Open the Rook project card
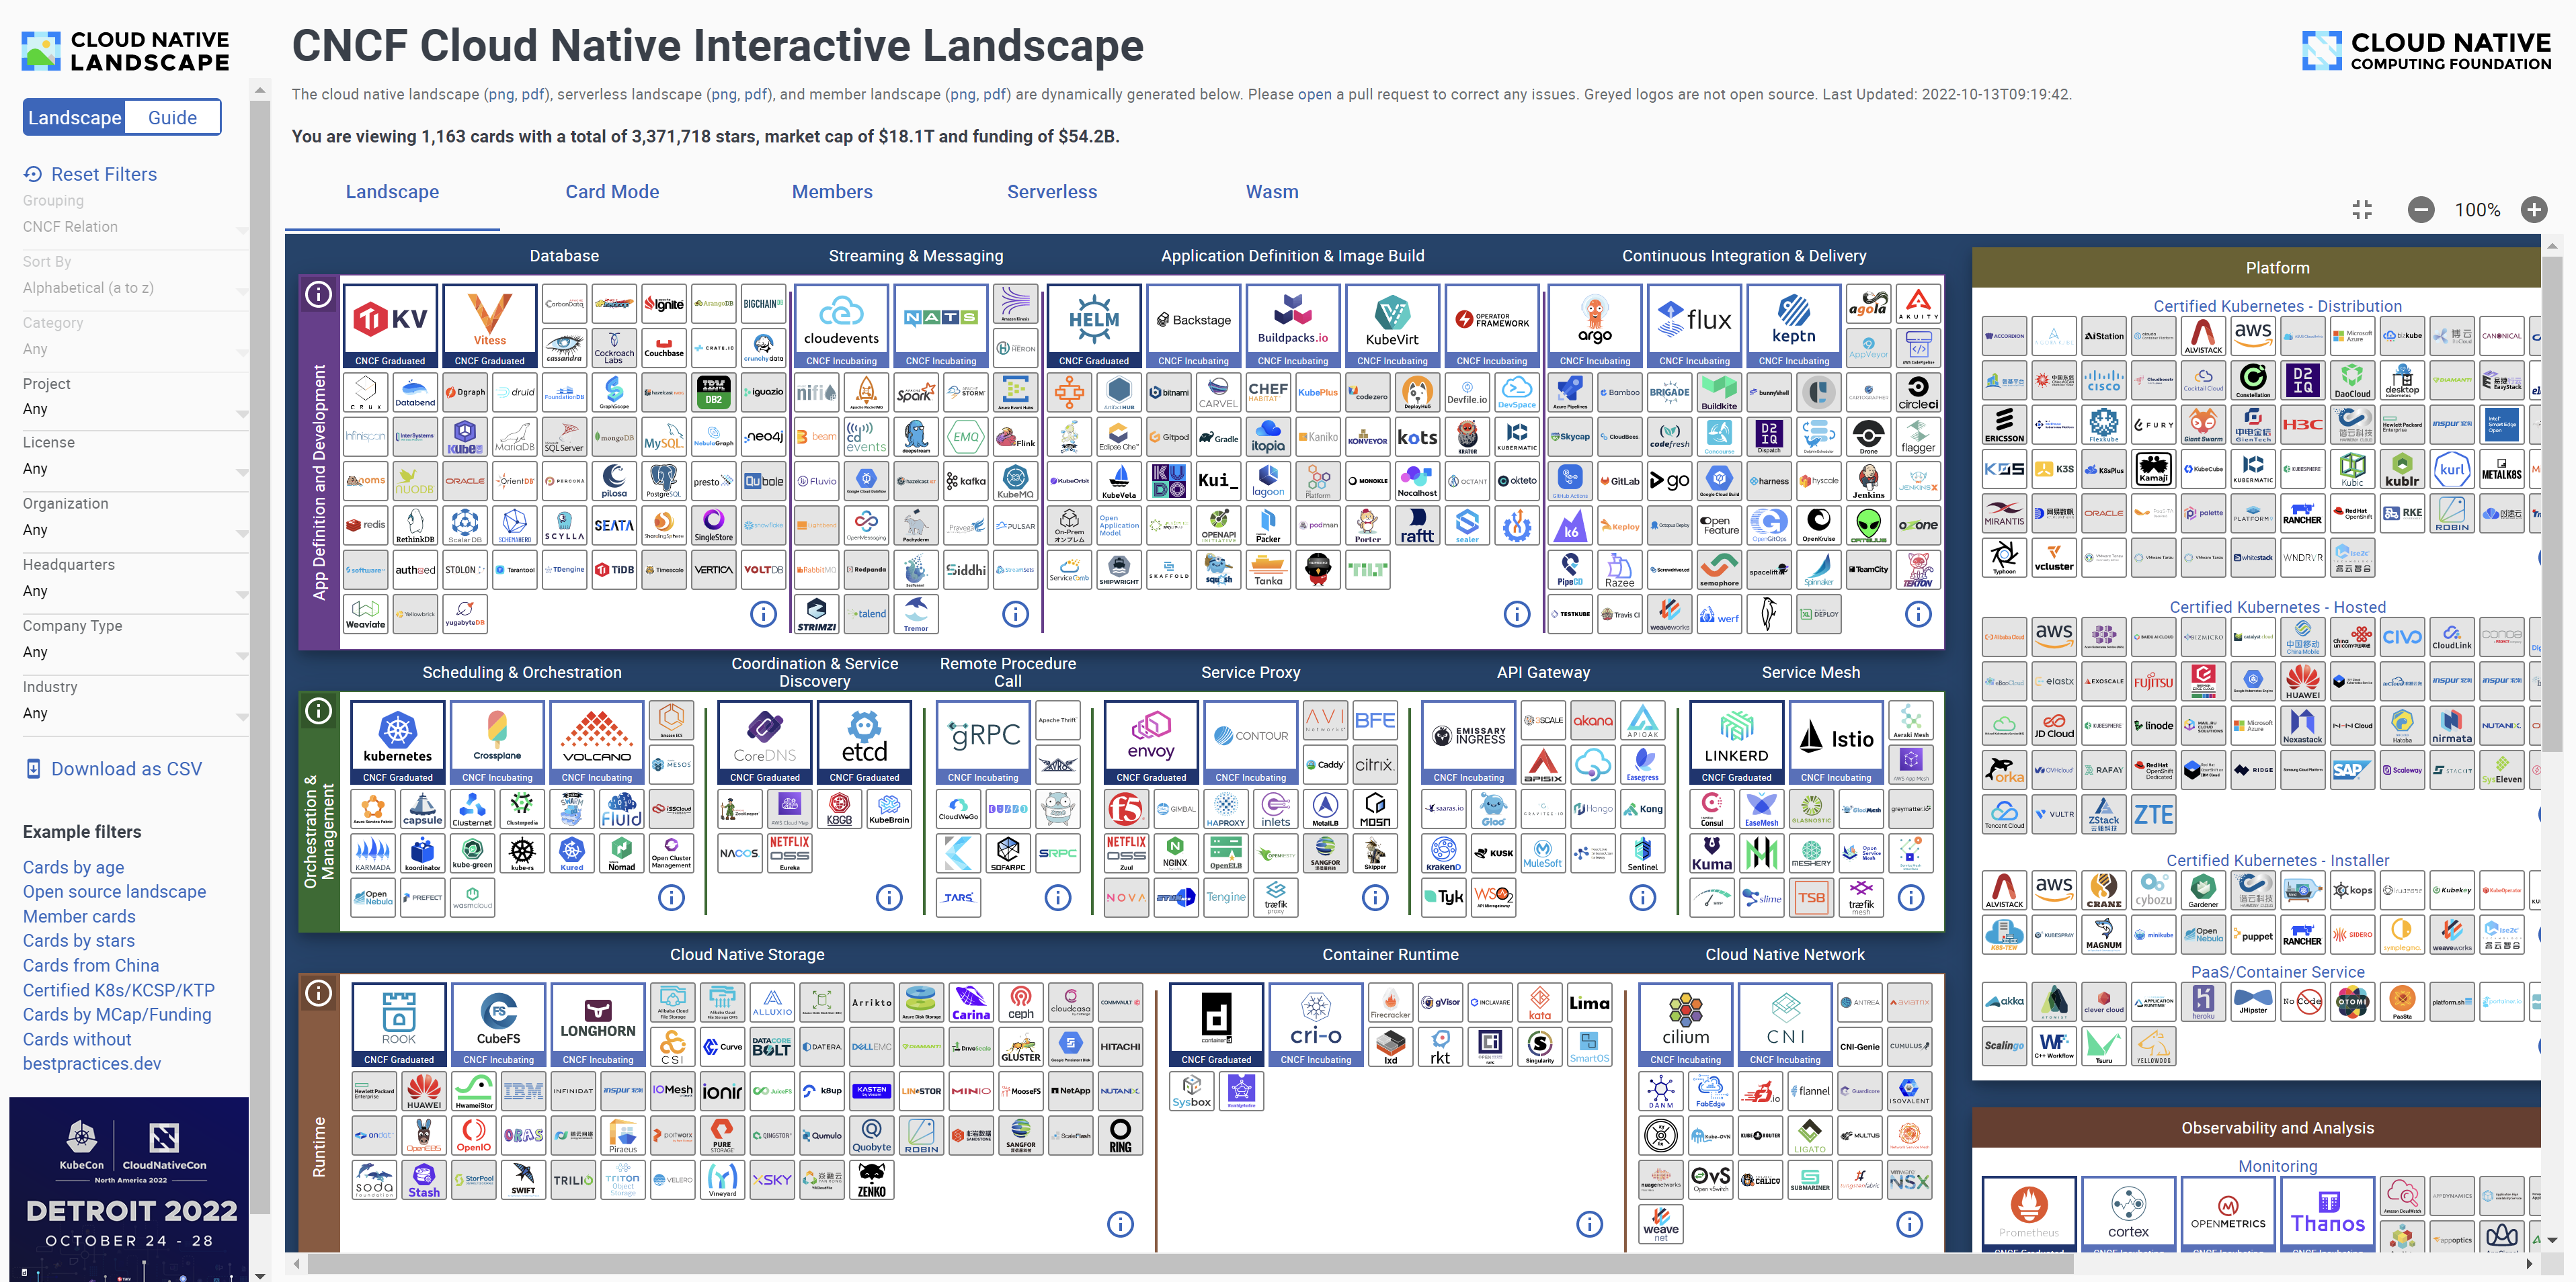The height and width of the screenshot is (1282, 2576). pos(399,1025)
